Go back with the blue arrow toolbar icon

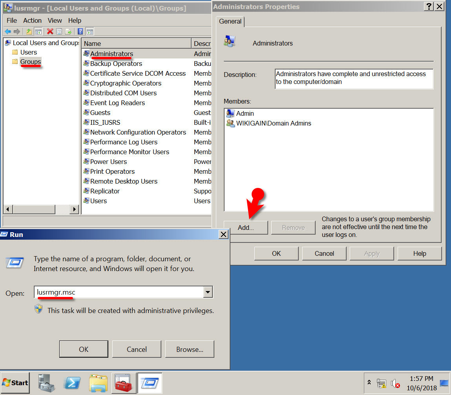click(8, 31)
